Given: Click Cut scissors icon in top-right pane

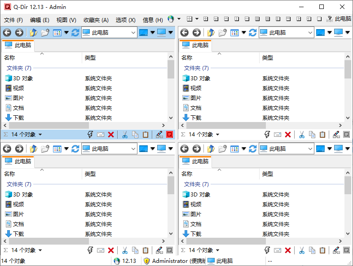Looking at the screenshot, I should pyautogui.click(x=302, y=134).
